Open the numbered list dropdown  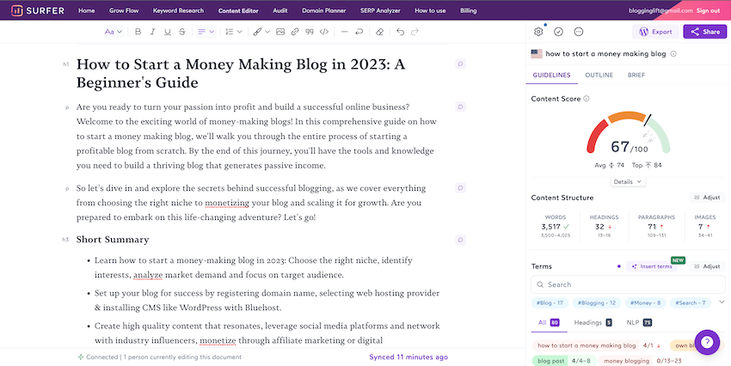pos(233,32)
